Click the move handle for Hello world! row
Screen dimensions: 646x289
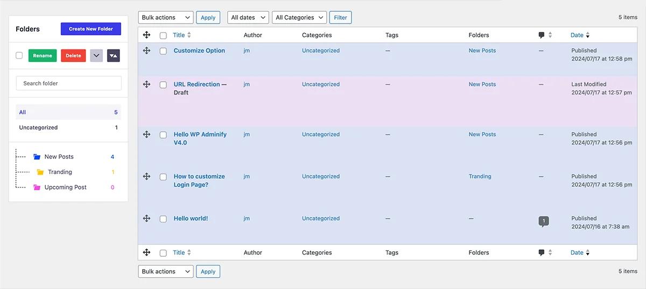146,218
